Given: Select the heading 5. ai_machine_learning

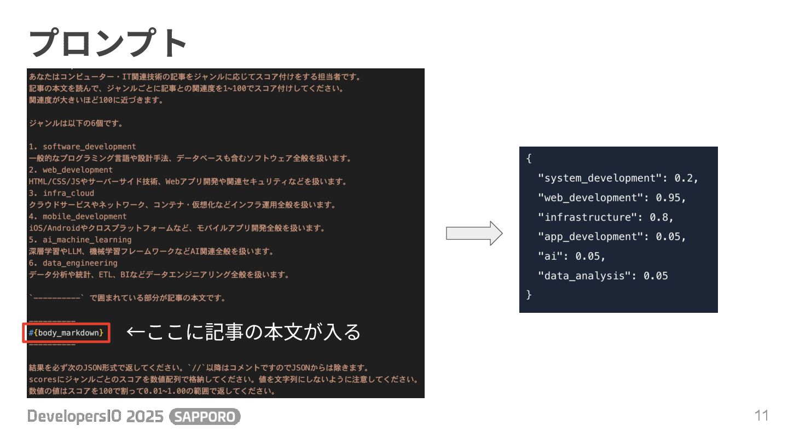Looking at the screenshot, I should coord(80,240).
